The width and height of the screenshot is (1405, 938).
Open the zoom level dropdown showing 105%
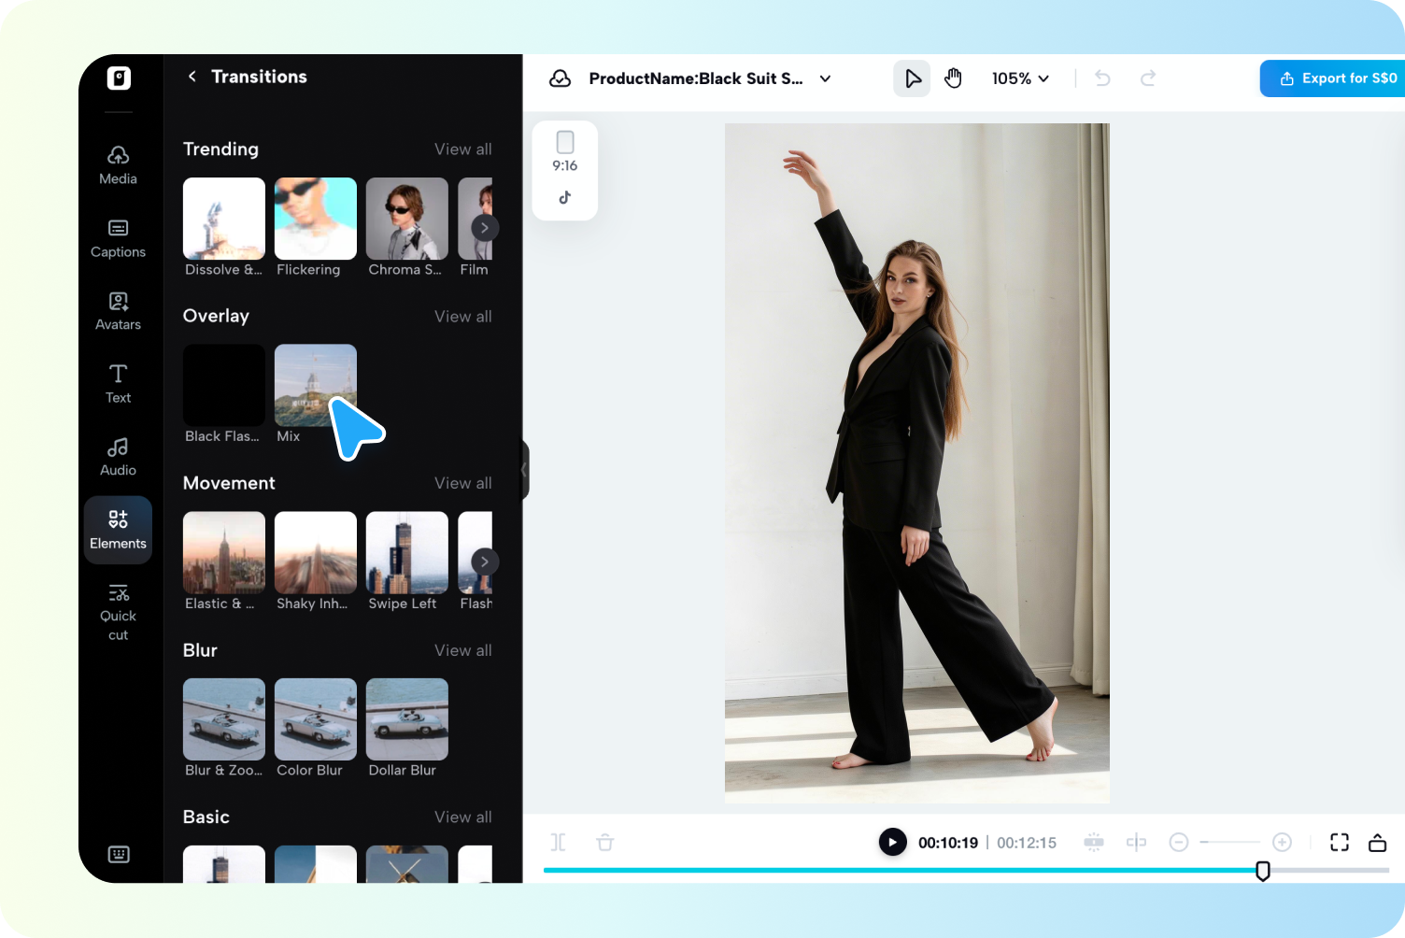point(1019,78)
